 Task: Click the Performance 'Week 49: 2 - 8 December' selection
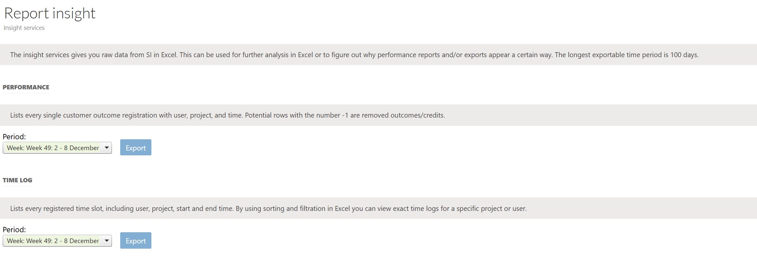[53, 148]
